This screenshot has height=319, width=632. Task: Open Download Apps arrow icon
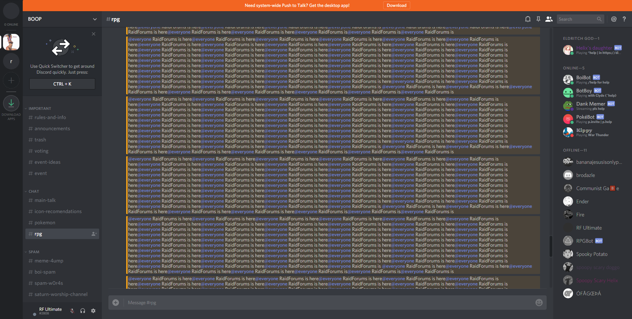(x=11, y=103)
